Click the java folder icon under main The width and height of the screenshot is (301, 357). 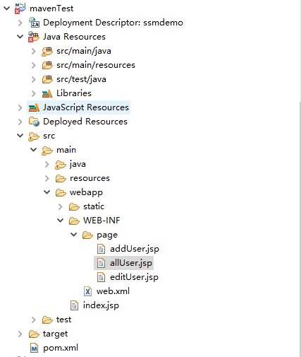[x=61, y=165]
